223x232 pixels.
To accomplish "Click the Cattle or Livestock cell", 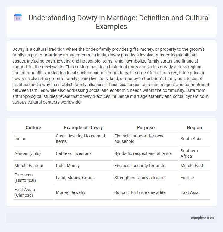I will click(83, 153).
